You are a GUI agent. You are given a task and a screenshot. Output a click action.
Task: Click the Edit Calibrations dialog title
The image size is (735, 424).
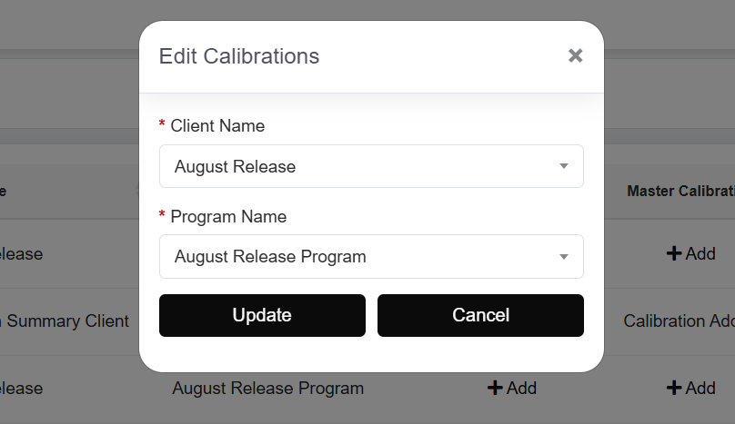click(239, 56)
